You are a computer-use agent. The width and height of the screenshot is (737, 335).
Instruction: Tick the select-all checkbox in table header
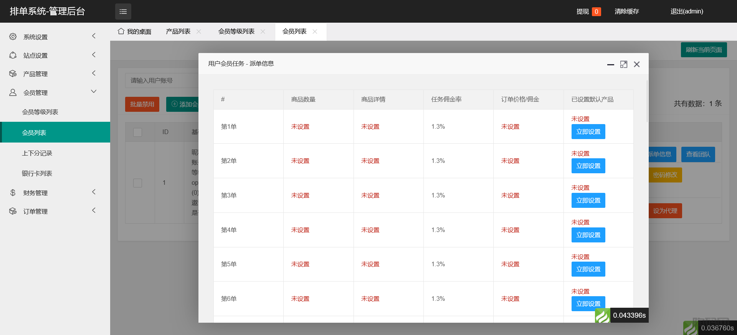(x=137, y=132)
